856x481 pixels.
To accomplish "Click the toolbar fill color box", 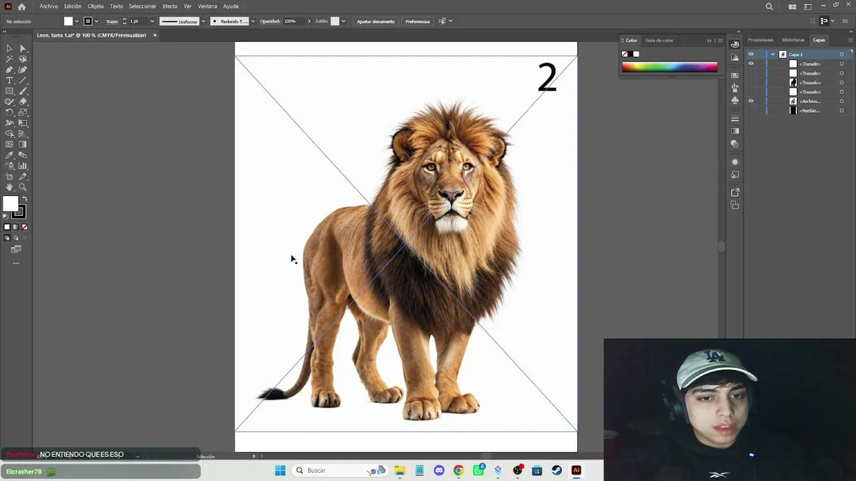I will click(10, 204).
